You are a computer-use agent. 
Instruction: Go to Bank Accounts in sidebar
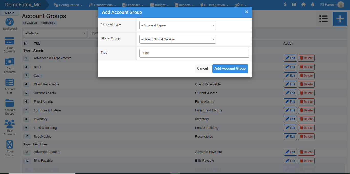tap(10, 45)
